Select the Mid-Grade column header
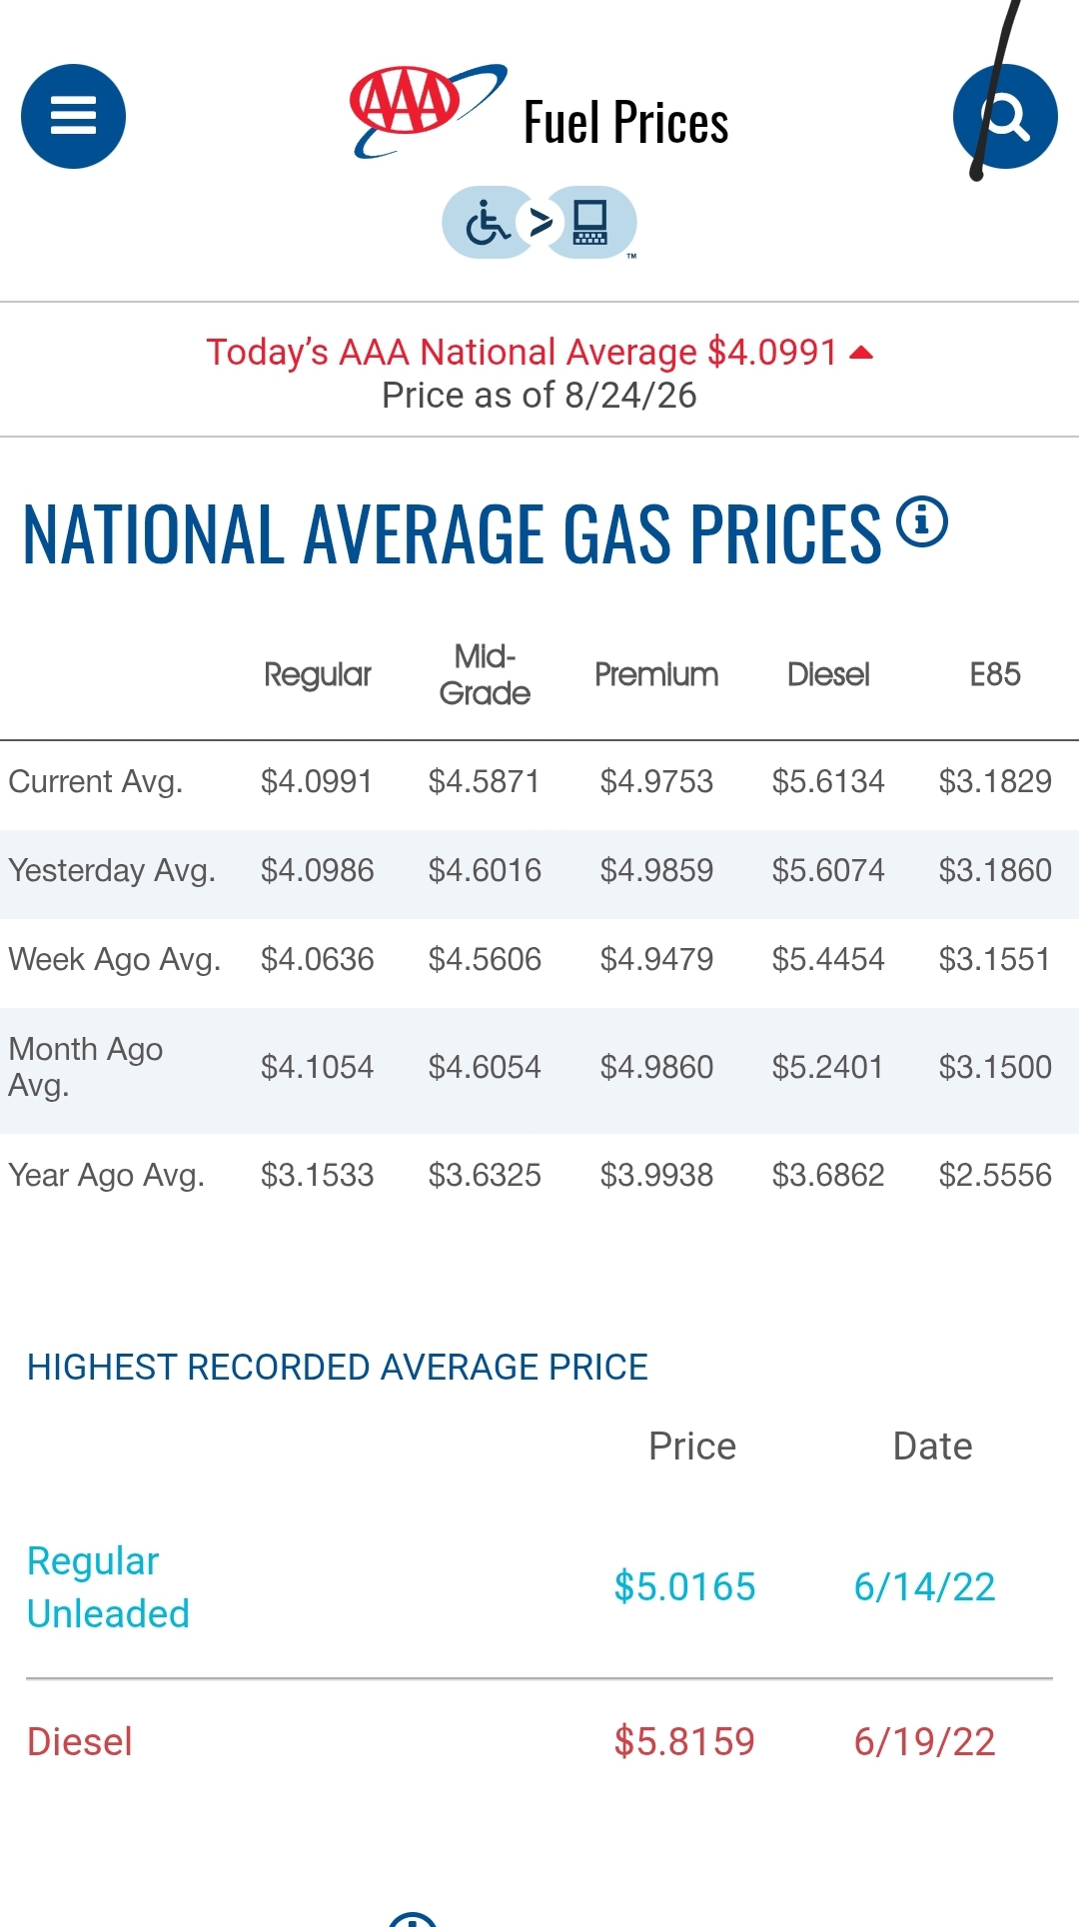1079x1927 pixels. tap(485, 674)
